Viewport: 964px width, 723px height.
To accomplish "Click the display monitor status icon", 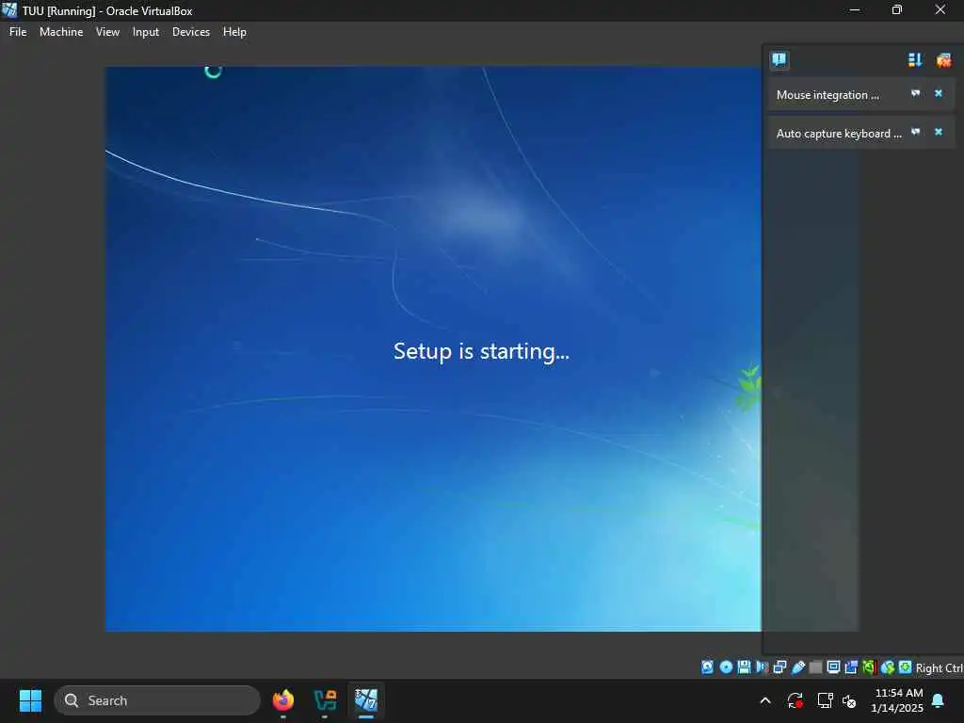I will click(834, 667).
